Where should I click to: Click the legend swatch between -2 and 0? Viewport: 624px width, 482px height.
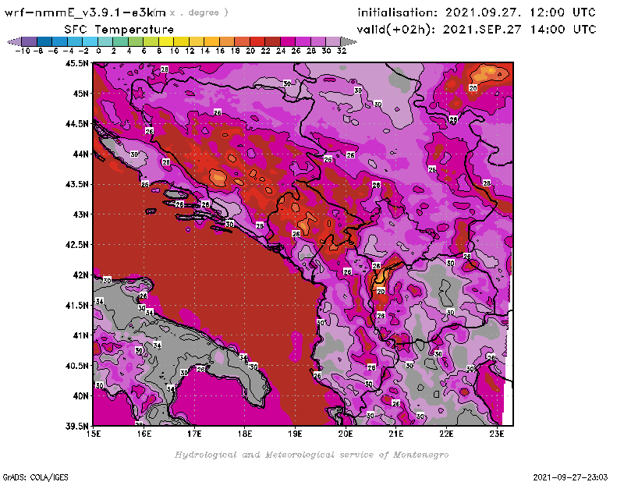click(x=90, y=41)
